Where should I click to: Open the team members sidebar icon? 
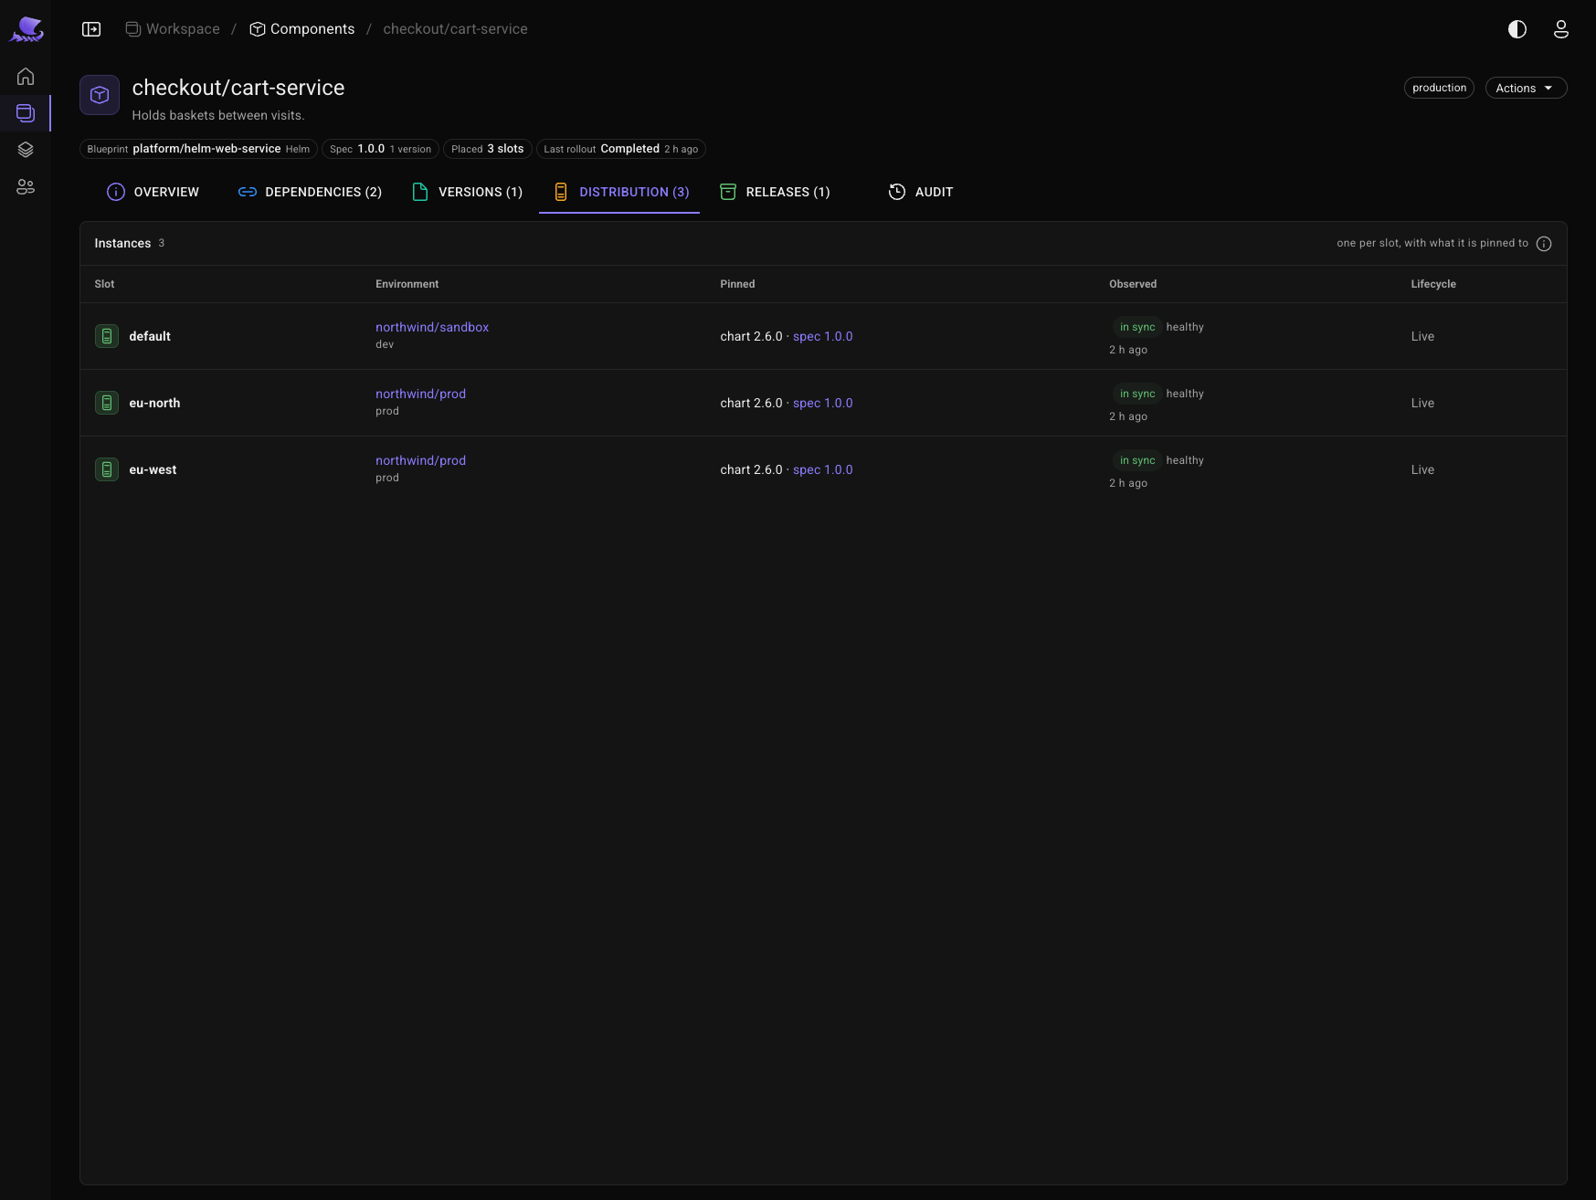tap(26, 187)
